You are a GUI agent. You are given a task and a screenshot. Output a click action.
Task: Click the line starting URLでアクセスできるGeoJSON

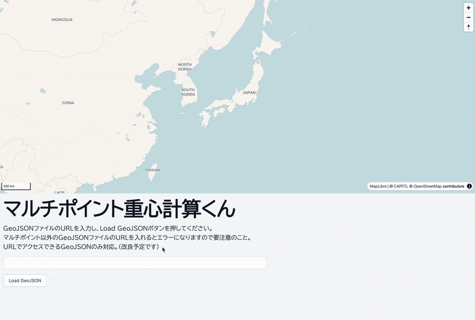coord(81,246)
